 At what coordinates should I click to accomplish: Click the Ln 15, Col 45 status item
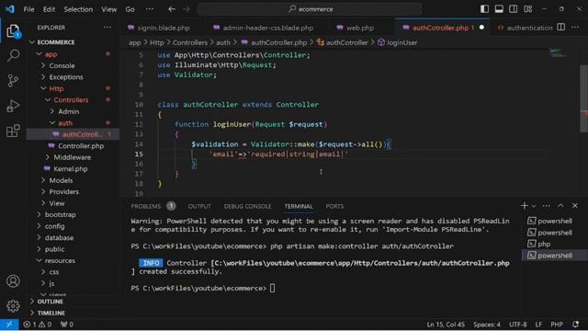446,325
